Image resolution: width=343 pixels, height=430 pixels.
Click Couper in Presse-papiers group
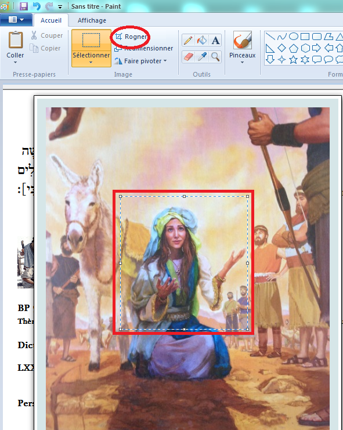coord(47,35)
